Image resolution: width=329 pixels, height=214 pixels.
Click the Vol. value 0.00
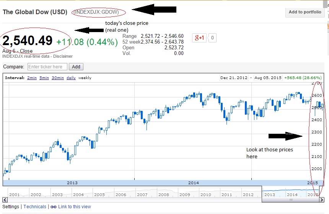point(179,53)
